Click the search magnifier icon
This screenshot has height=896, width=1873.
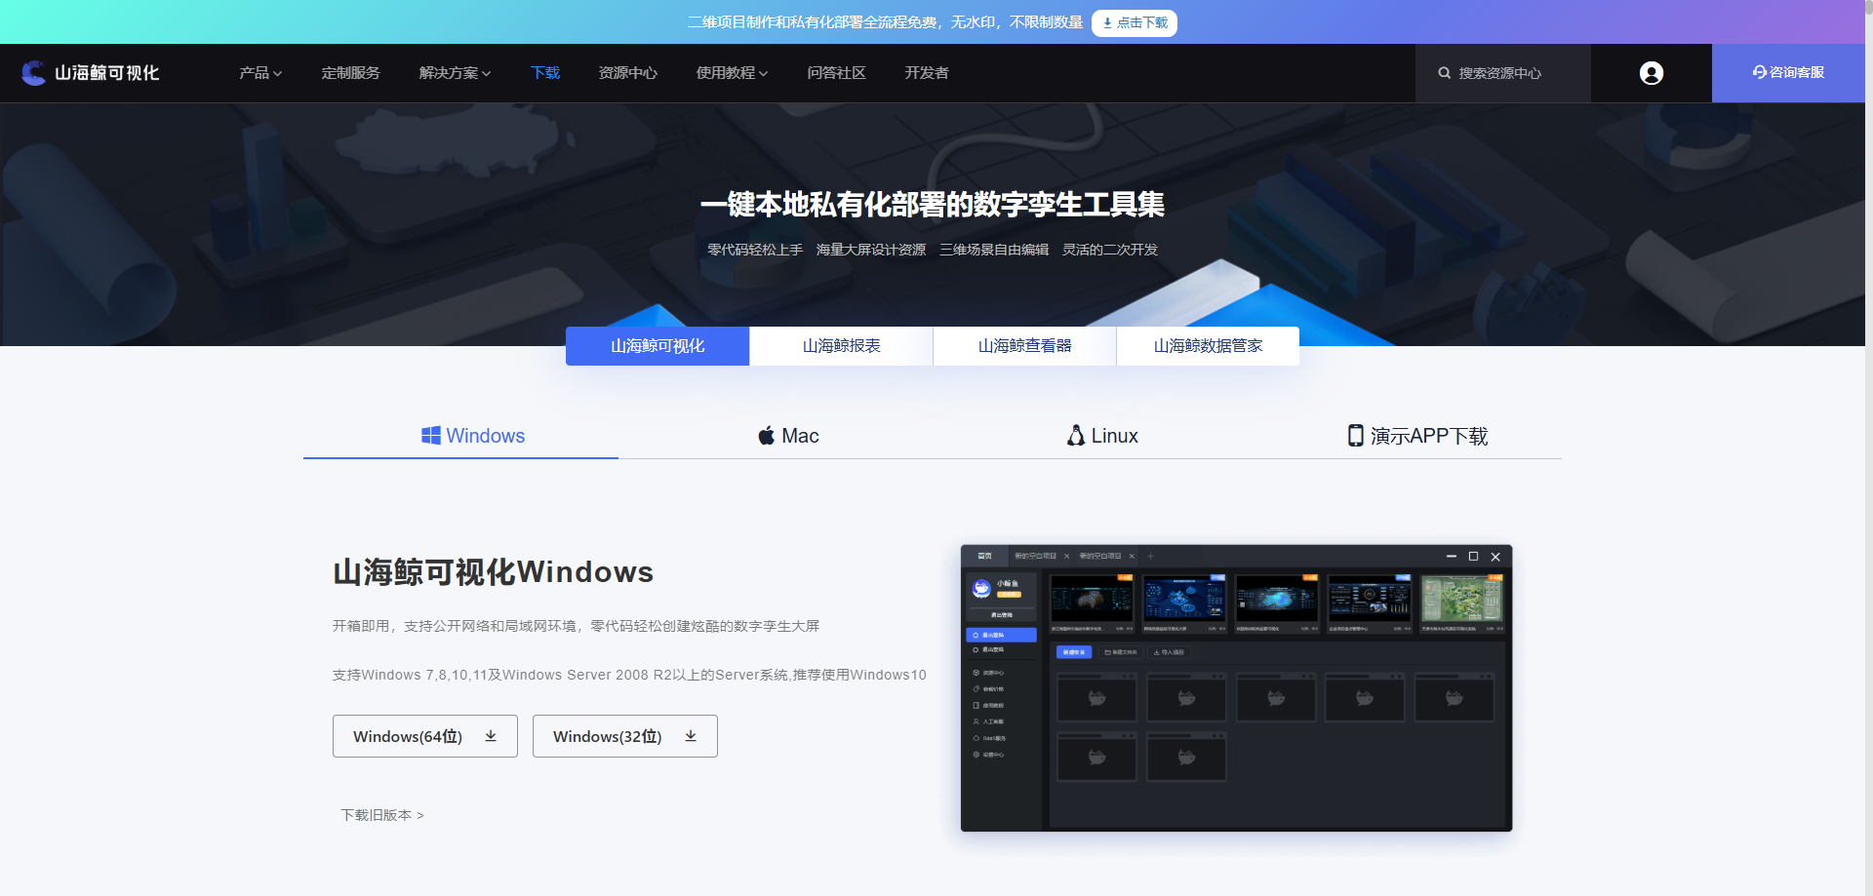point(1444,73)
